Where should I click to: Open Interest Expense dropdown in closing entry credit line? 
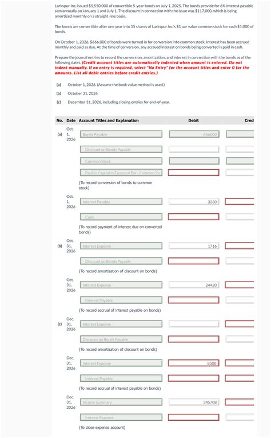click(121, 417)
